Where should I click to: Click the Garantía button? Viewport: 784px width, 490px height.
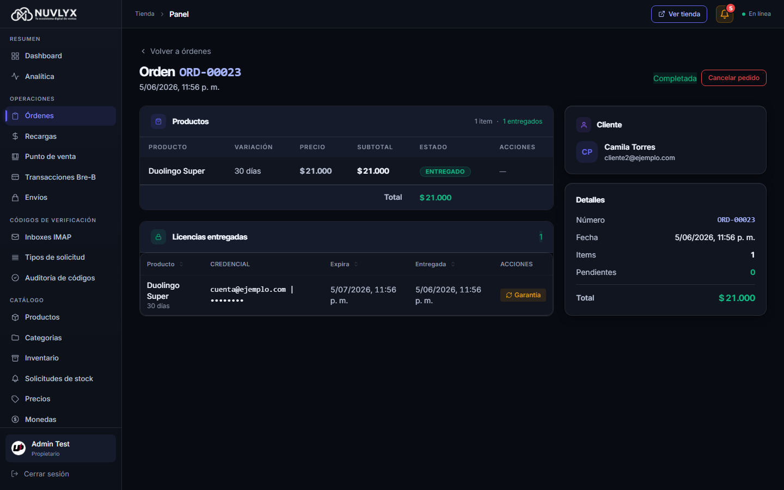(x=523, y=295)
